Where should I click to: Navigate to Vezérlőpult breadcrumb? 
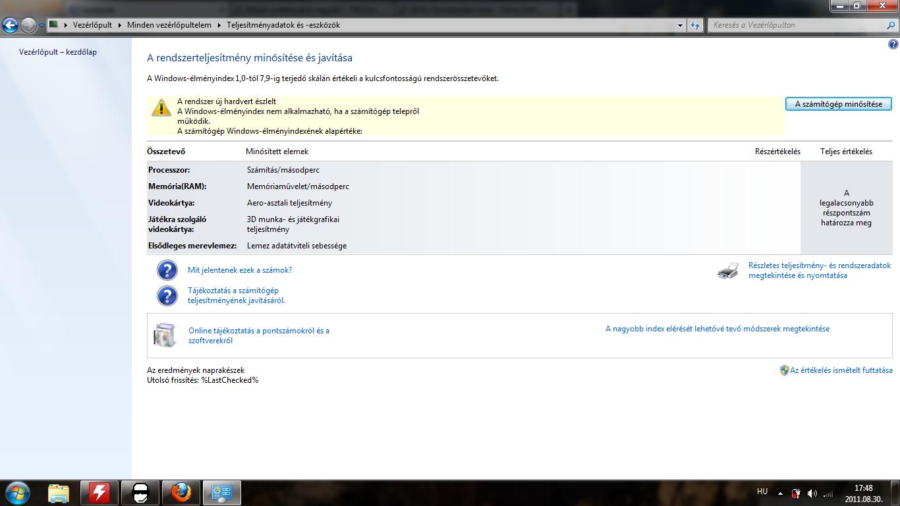coord(92,25)
